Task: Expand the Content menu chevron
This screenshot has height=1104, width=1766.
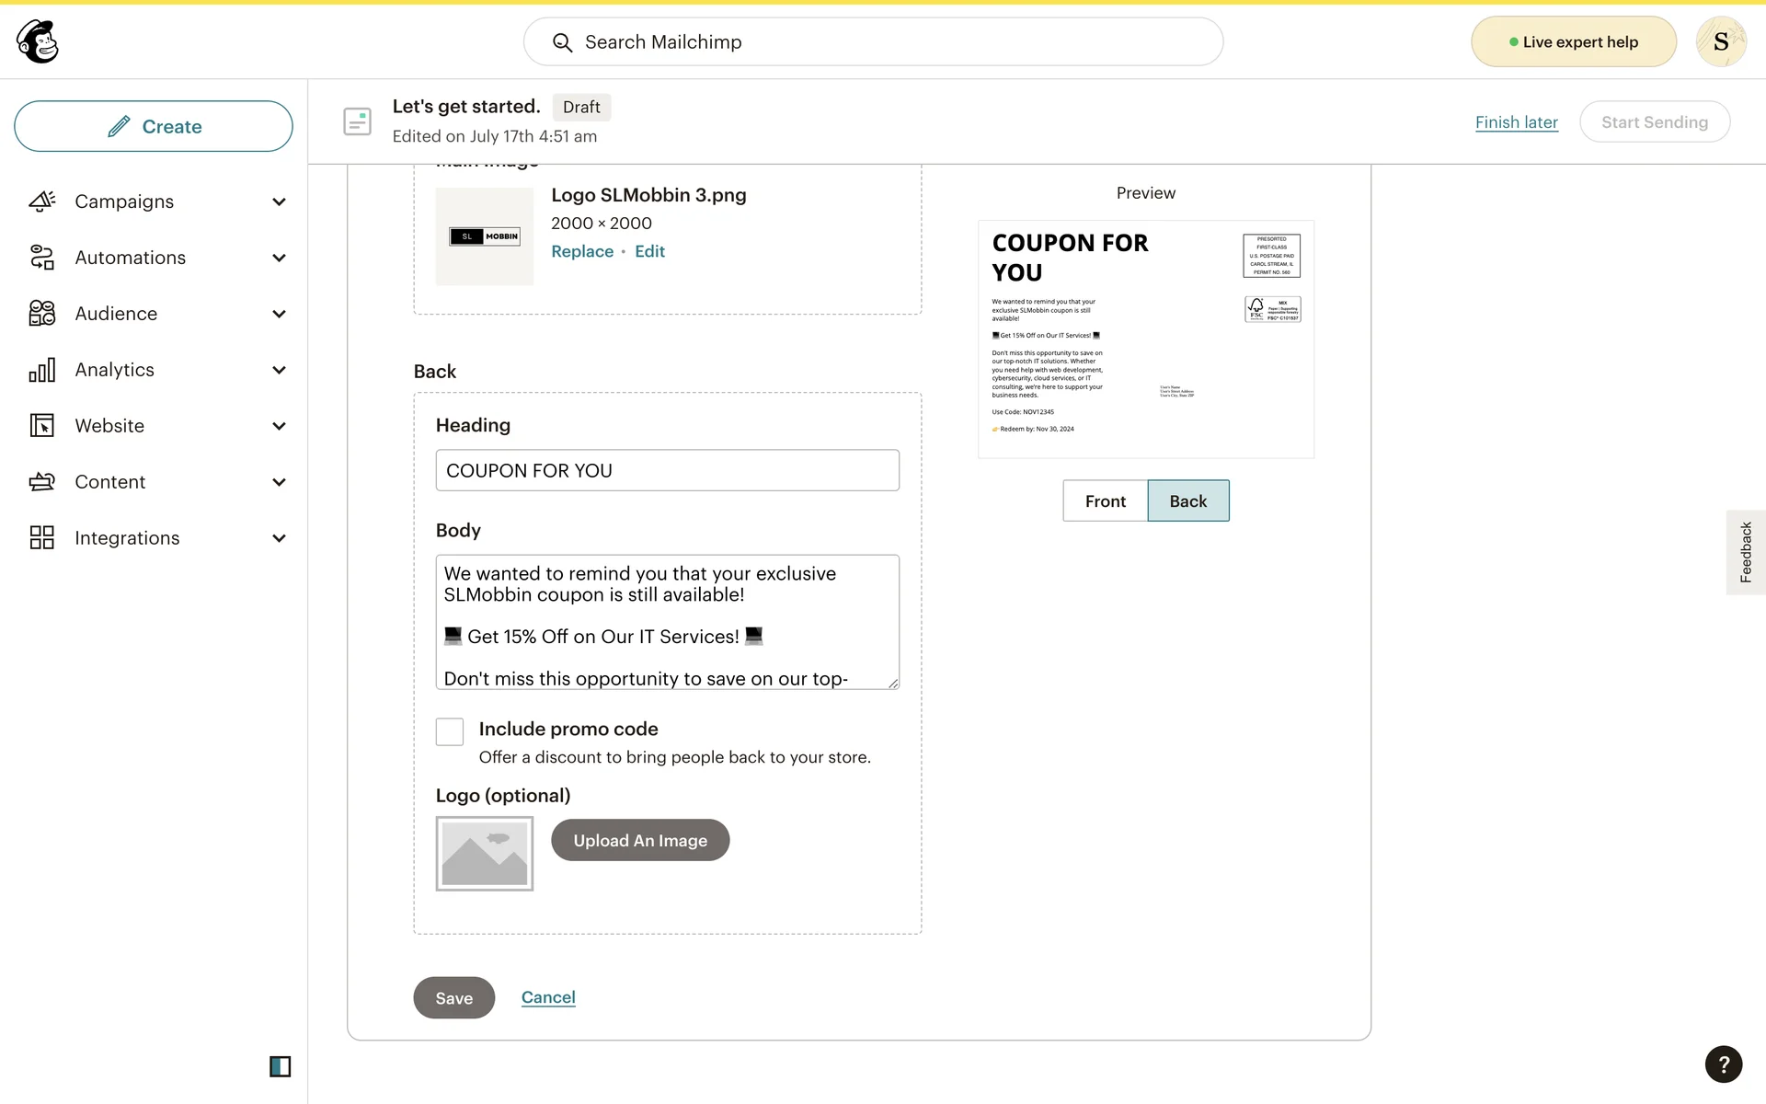Action: pyautogui.click(x=279, y=482)
